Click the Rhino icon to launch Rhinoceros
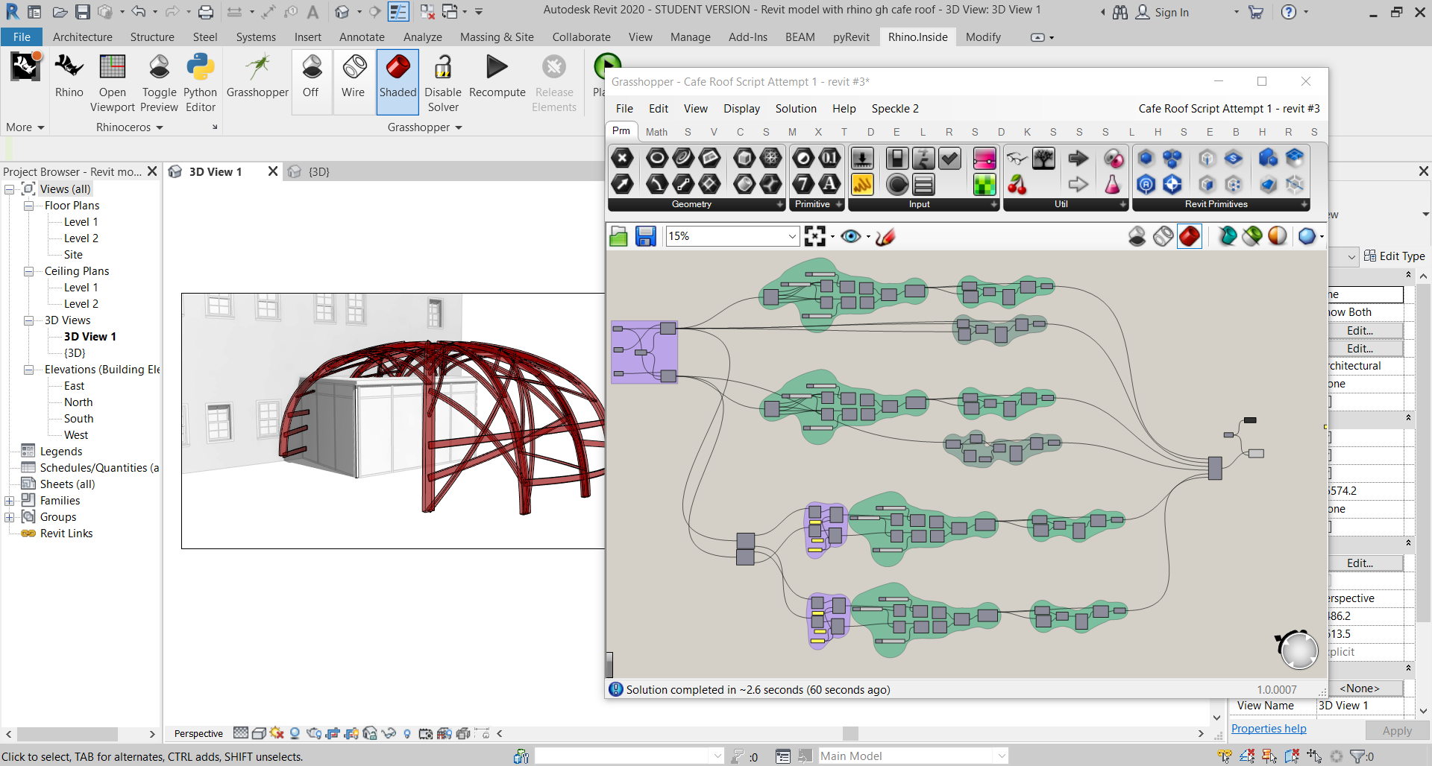This screenshot has height=766, width=1432. (69, 80)
